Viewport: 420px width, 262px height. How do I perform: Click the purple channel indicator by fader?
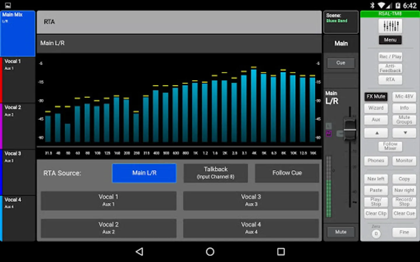click(x=329, y=134)
